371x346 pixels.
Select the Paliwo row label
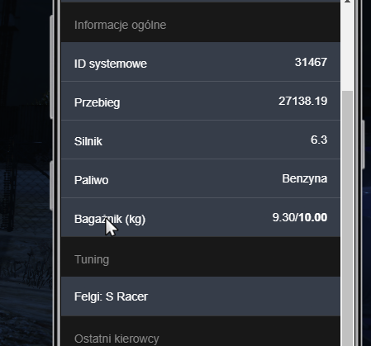(91, 180)
